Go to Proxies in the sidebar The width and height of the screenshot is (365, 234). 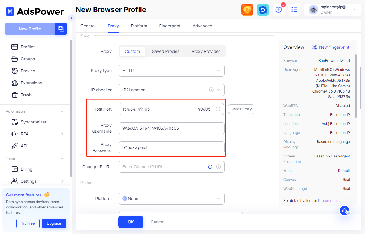28,71
